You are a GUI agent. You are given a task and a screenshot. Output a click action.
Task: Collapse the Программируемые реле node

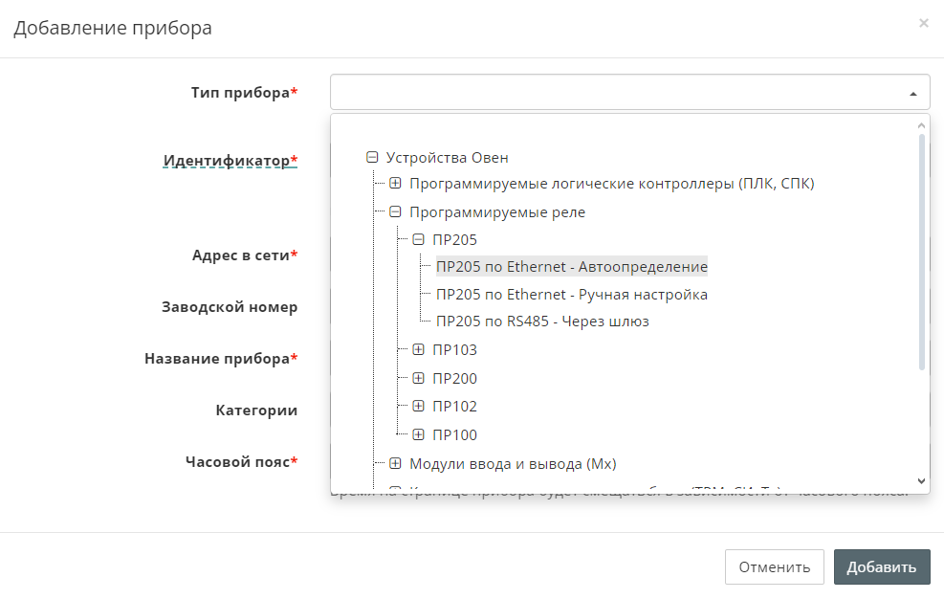pyautogui.click(x=395, y=212)
